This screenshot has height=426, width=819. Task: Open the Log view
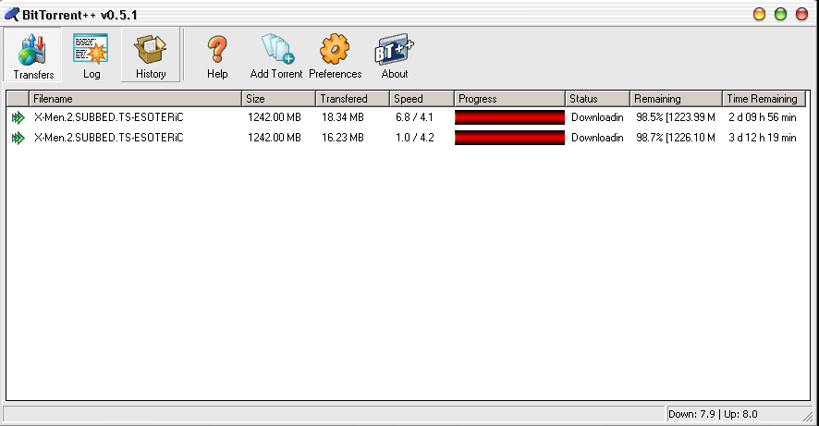[x=92, y=55]
